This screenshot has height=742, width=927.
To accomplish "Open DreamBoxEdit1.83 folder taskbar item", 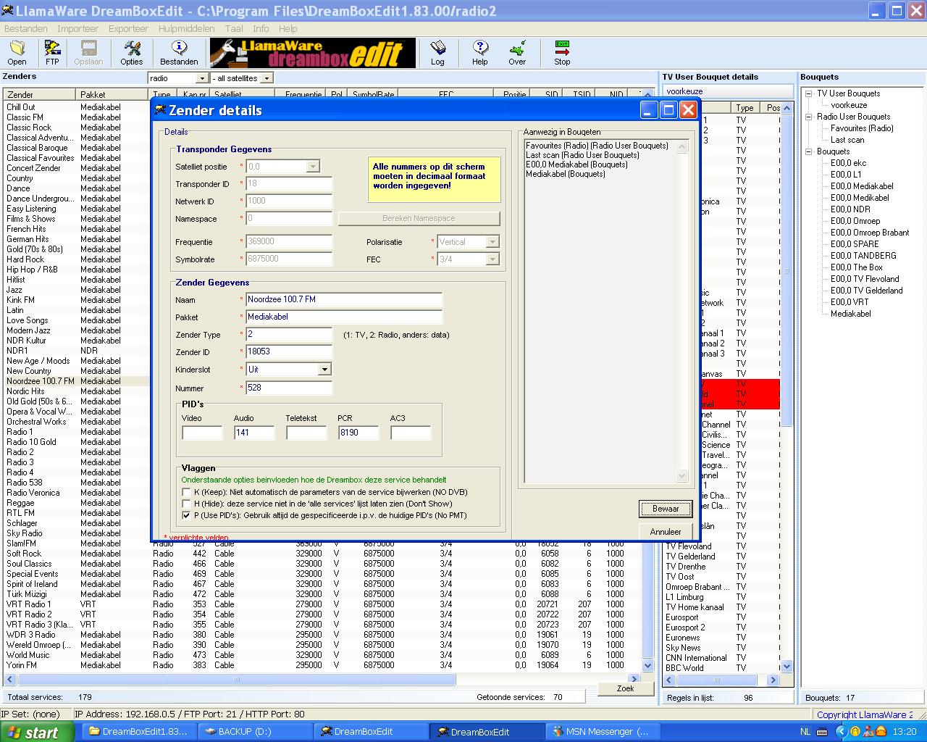I will (x=140, y=732).
